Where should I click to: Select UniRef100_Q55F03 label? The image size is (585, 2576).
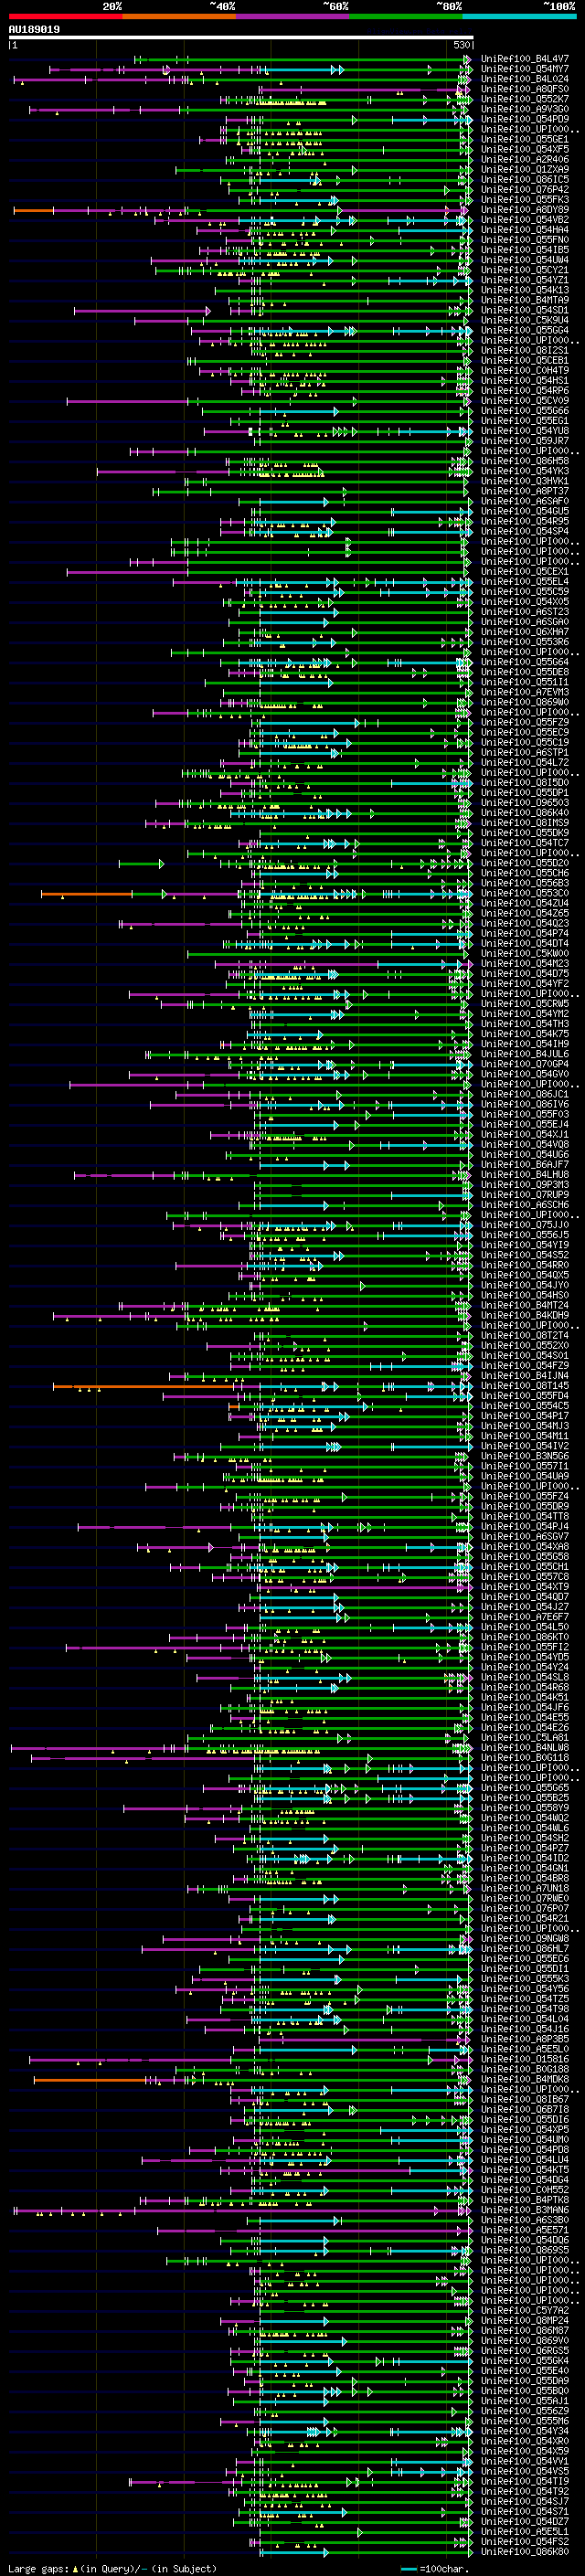[525, 1114]
